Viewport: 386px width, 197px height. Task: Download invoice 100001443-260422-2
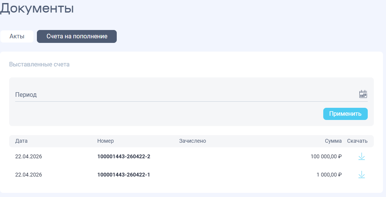pyautogui.click(x=361, y=156)
